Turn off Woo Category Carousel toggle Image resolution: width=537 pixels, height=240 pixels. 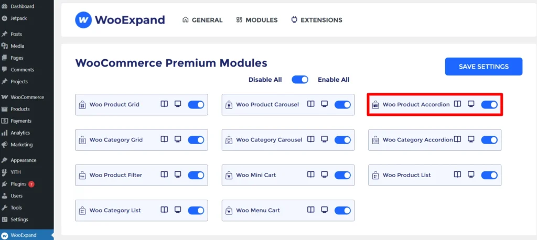point(342,140)
